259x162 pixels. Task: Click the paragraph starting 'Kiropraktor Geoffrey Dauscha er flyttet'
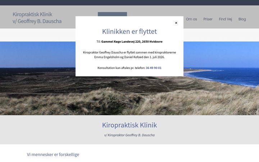coord(129,55)
